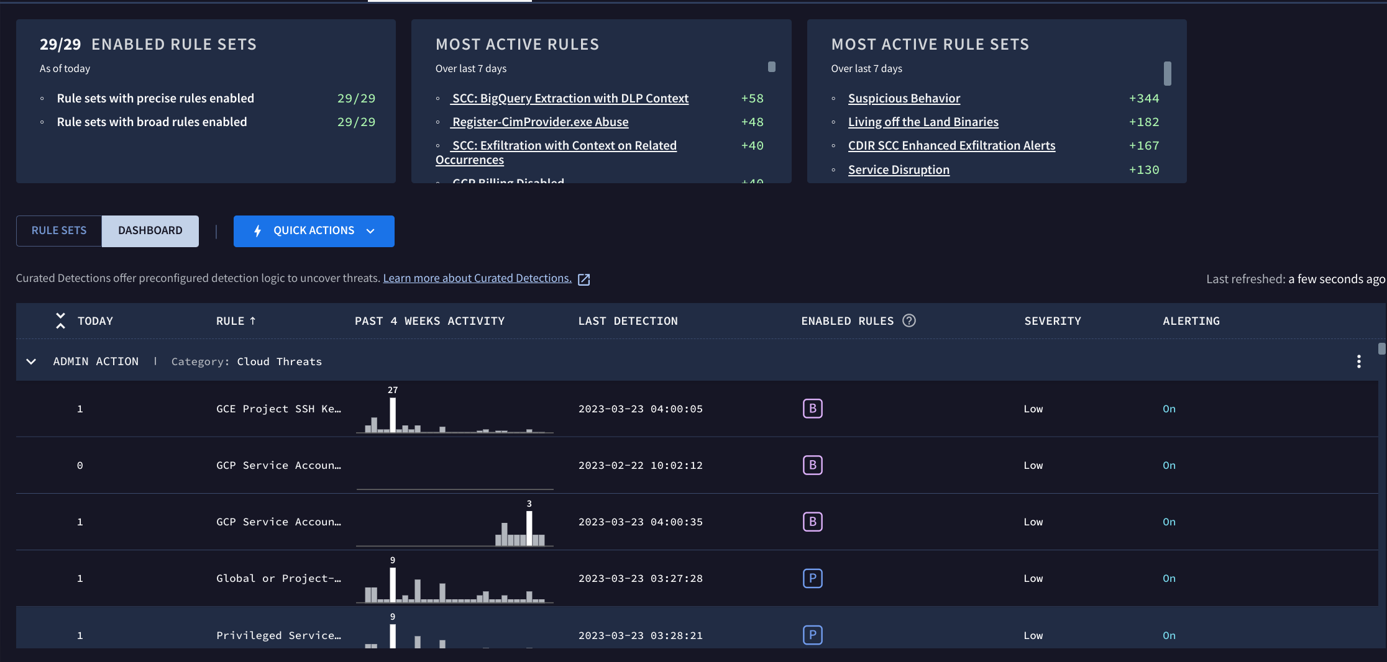Viewport: 1387px width, 662px height.
Task: Click the external link icon after Curated Detections
Action: [584, 279]
